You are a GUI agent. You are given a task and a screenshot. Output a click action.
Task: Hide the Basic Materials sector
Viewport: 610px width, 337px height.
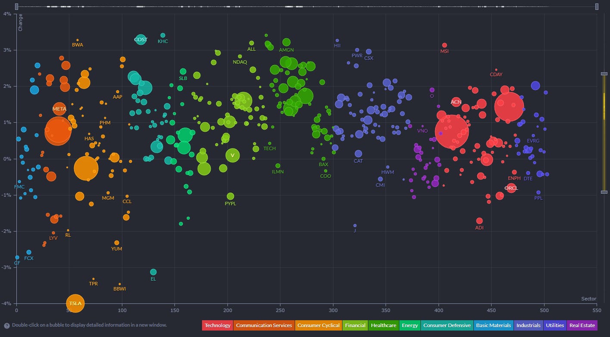click(493, 325)
